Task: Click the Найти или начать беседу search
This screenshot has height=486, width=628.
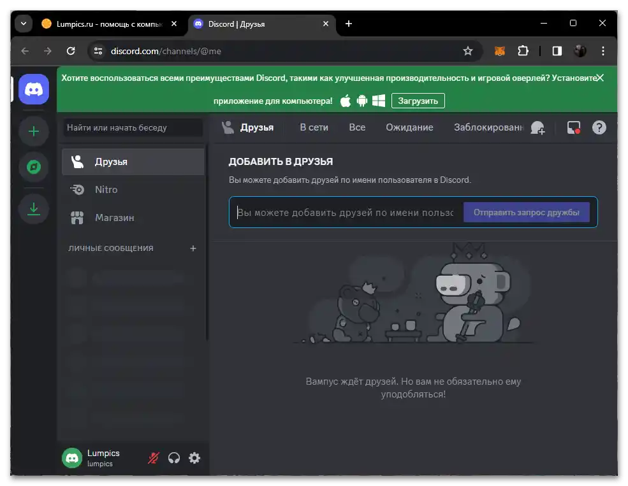Action: pyautogui.click(x=133, y=127)
